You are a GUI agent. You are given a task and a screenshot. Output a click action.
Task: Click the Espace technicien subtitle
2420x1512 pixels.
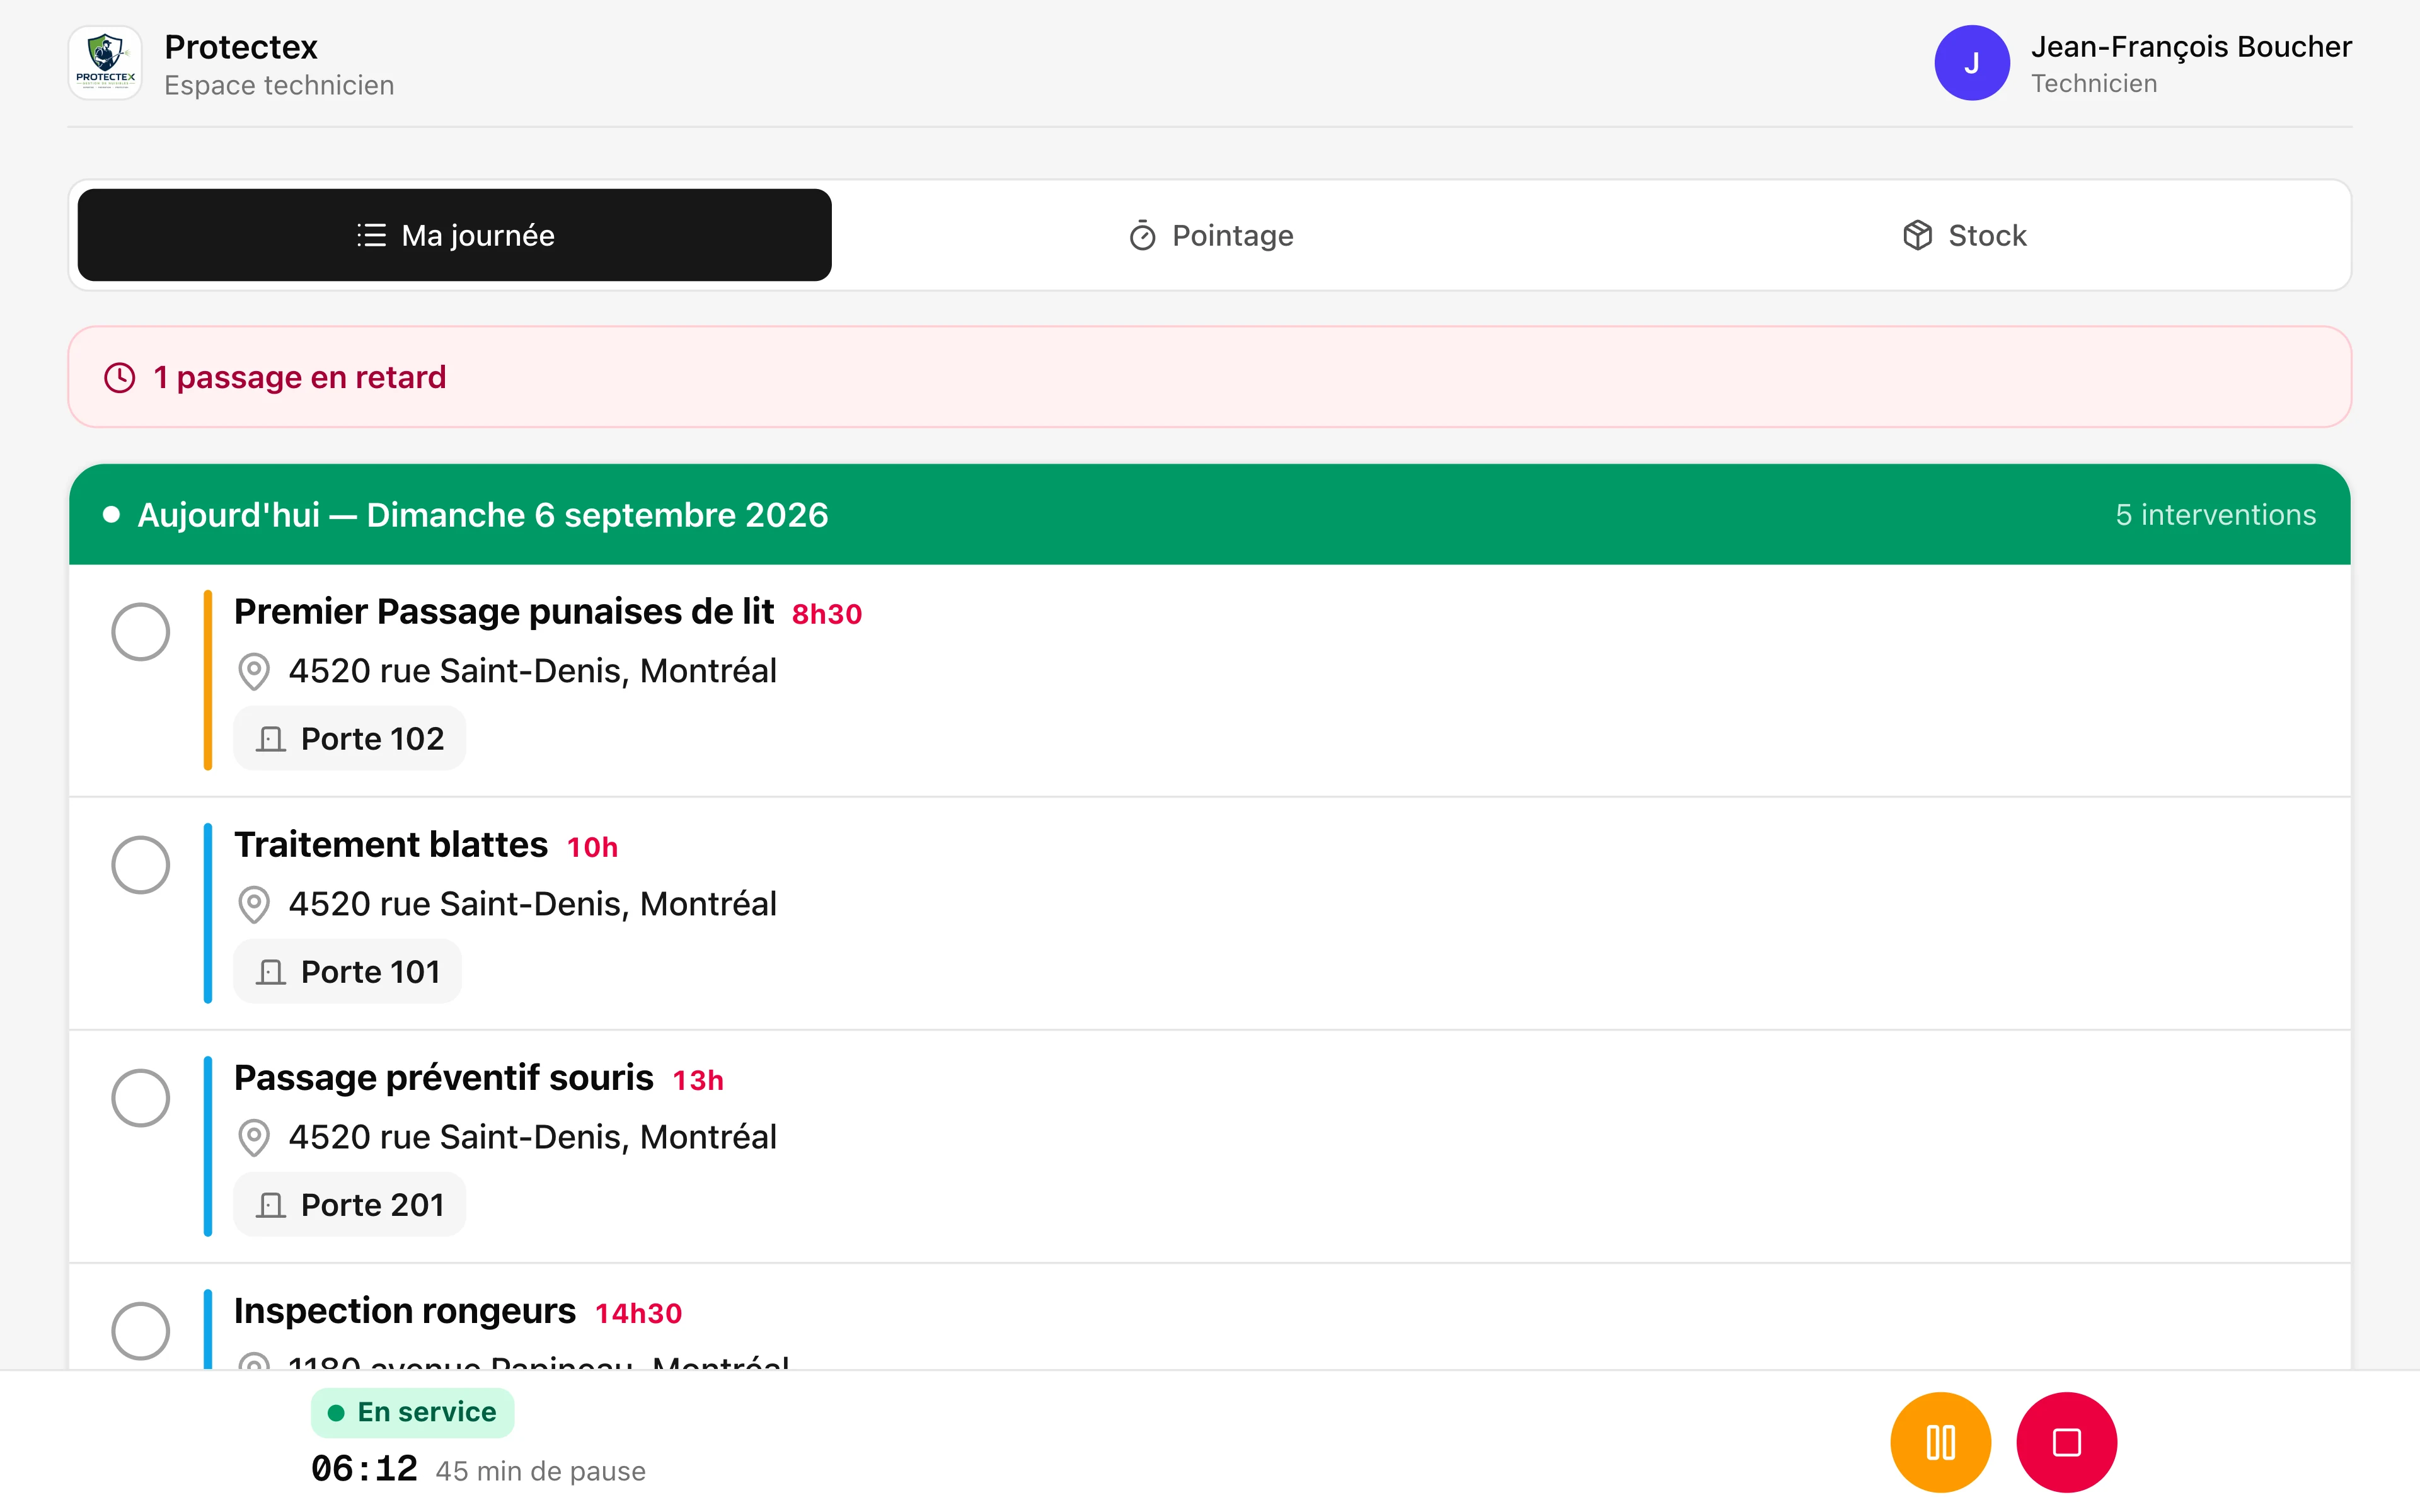click(x=279, y=86)
